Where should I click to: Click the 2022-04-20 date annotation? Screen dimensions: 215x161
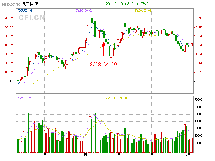point(103,64)
